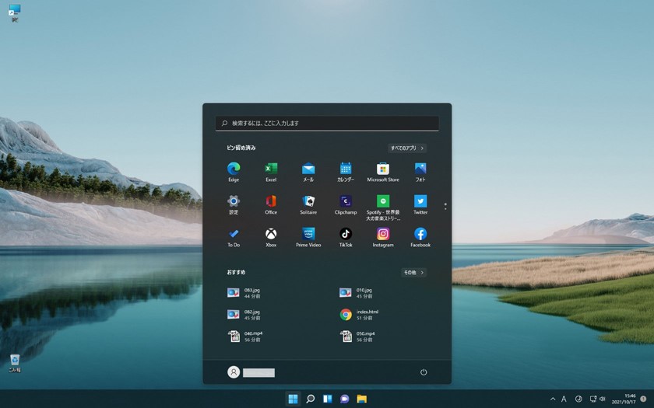Click the power button icon
654x408 pixels.
[x=424, y=372]
